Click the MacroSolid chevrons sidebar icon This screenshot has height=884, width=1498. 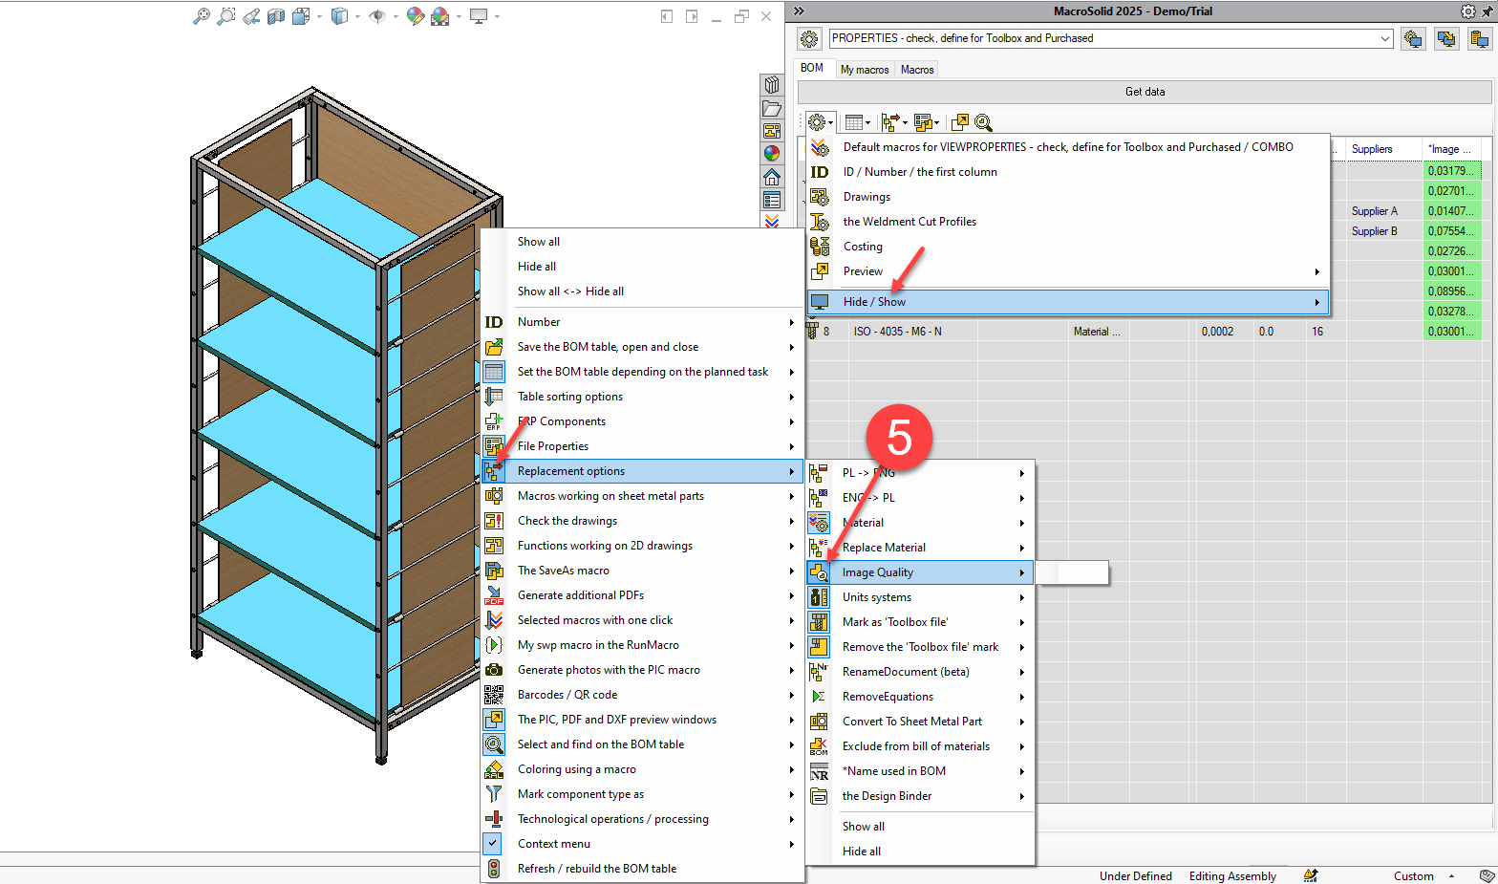[x=772, y=221]
